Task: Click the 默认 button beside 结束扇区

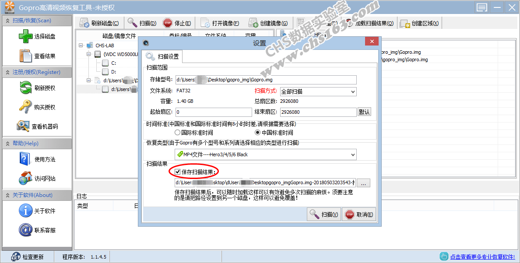Action: (x=364, y=112)
